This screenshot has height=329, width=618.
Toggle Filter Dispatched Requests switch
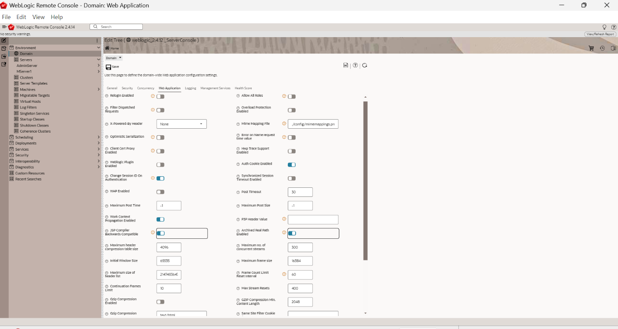click(160, 110)
